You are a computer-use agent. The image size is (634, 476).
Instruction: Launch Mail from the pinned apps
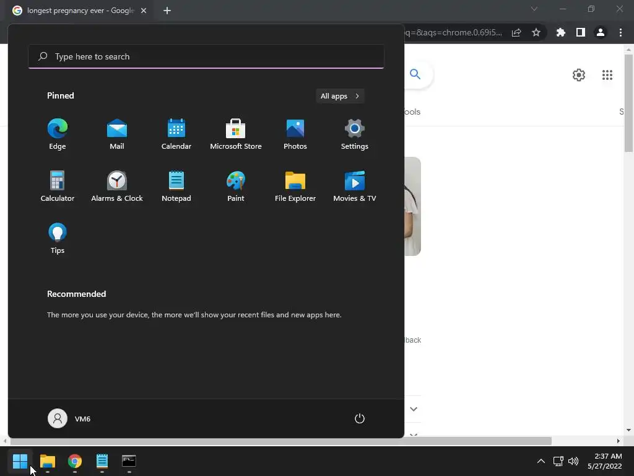117,134
